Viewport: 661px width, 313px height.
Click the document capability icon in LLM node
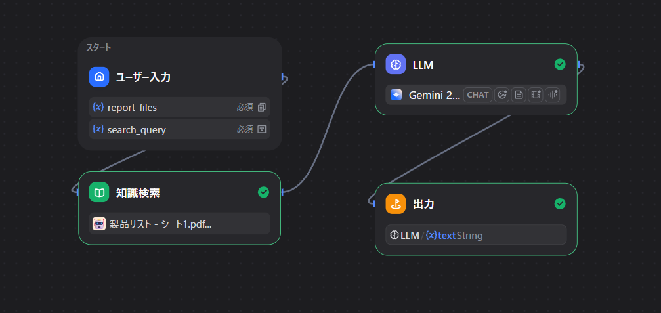(519, 95)
